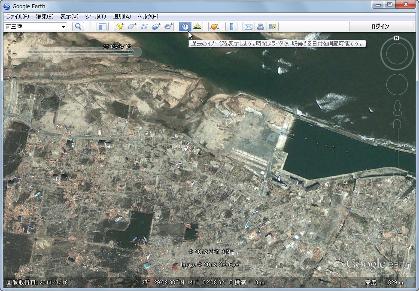Click the N north reset button

click(397, 38)
